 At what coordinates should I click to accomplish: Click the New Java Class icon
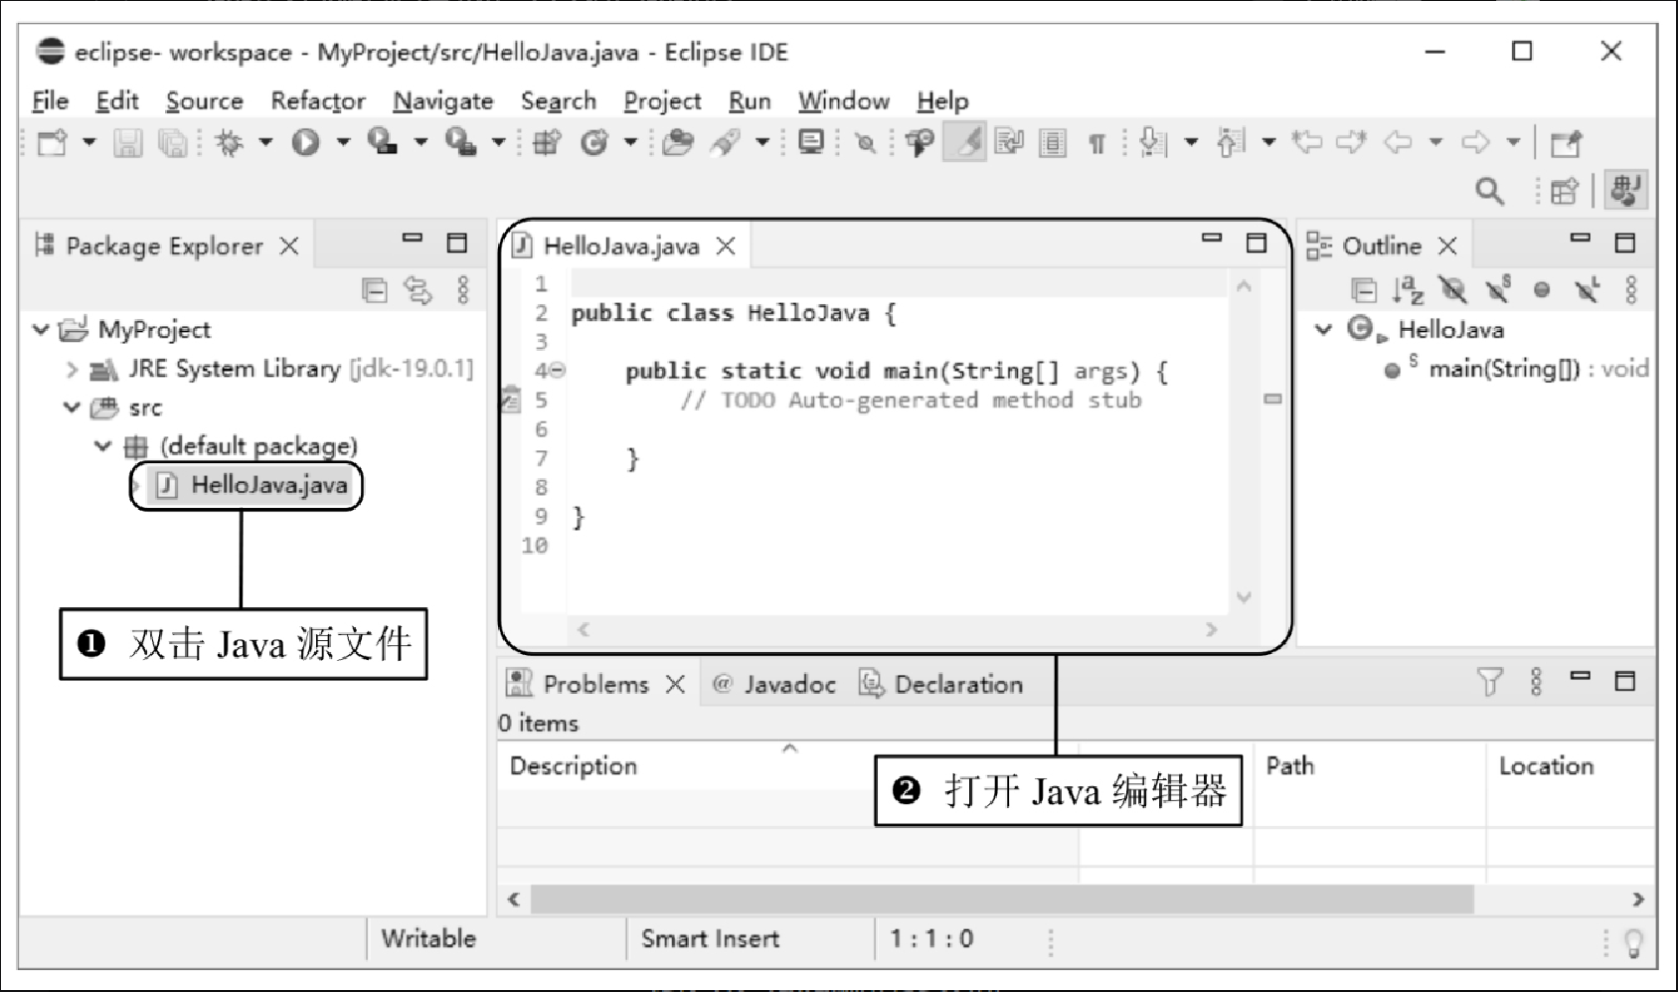tap(594, 143)
